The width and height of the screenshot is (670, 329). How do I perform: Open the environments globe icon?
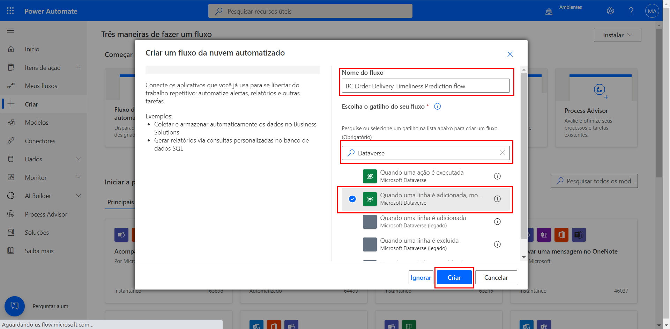549,12
